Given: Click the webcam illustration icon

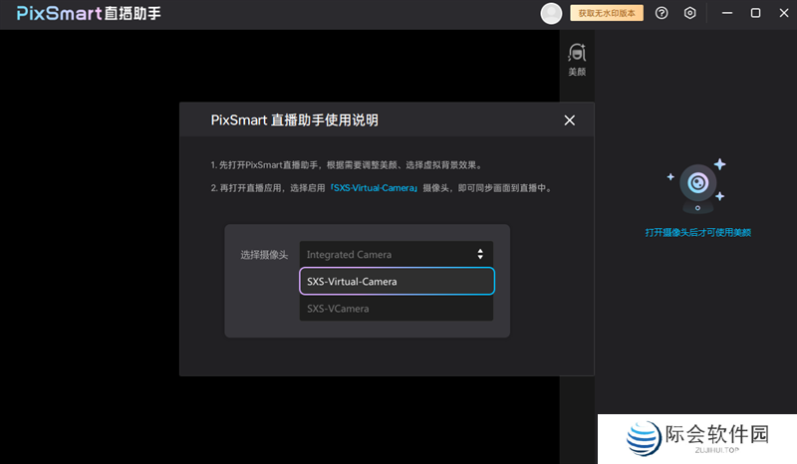Looking at the screenshot, I should (697, 186).
